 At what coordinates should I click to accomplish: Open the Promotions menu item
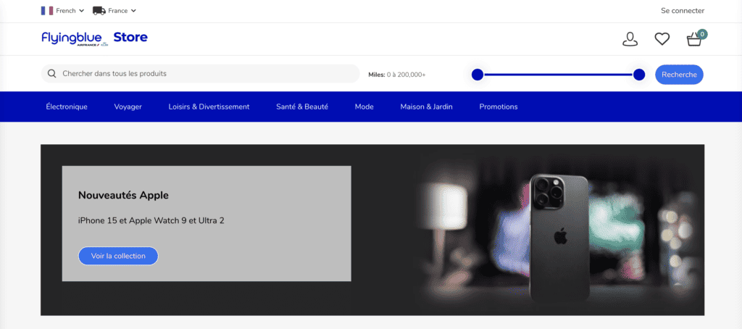[x=499, y=107]
